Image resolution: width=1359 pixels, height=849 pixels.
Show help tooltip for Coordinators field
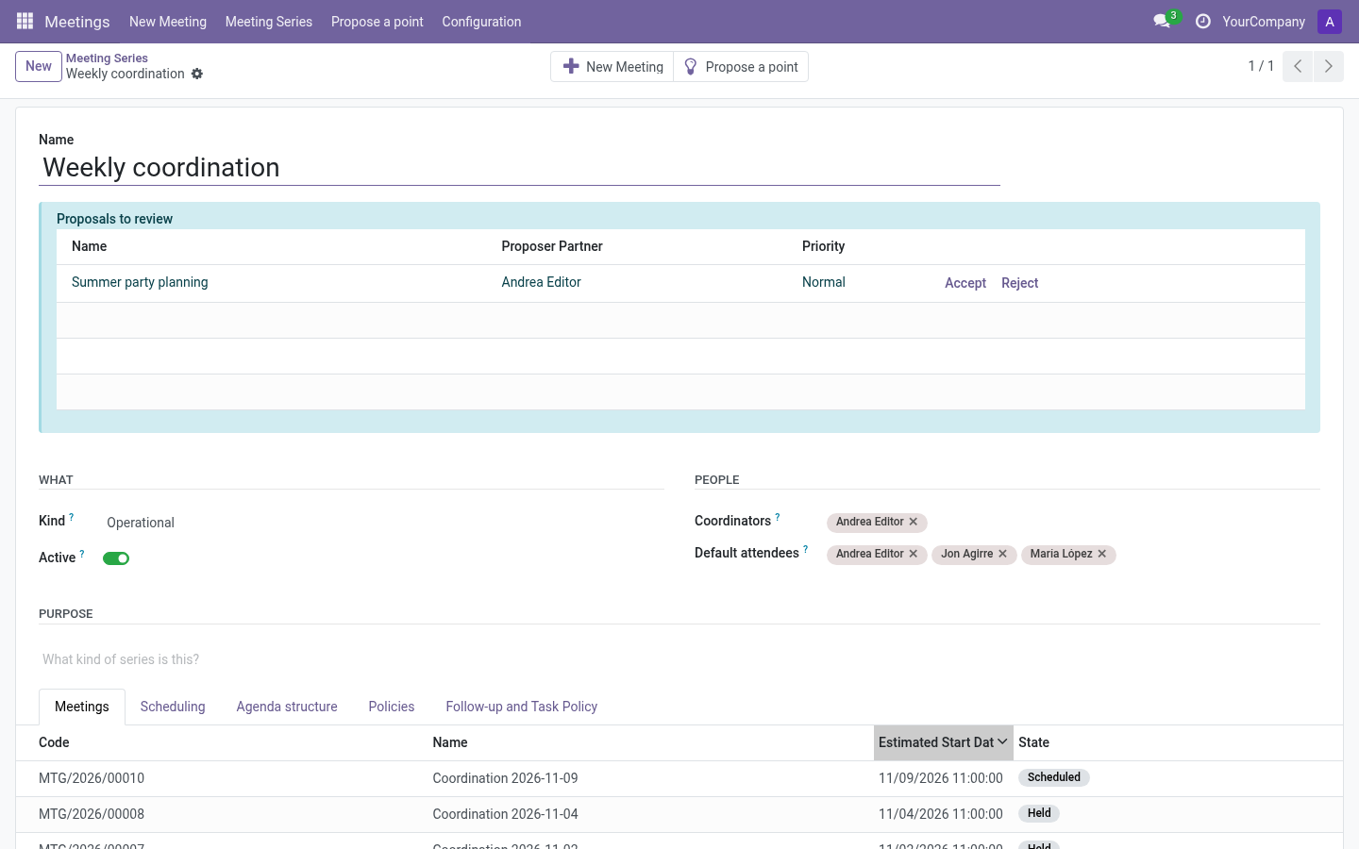tap(778, 517)
